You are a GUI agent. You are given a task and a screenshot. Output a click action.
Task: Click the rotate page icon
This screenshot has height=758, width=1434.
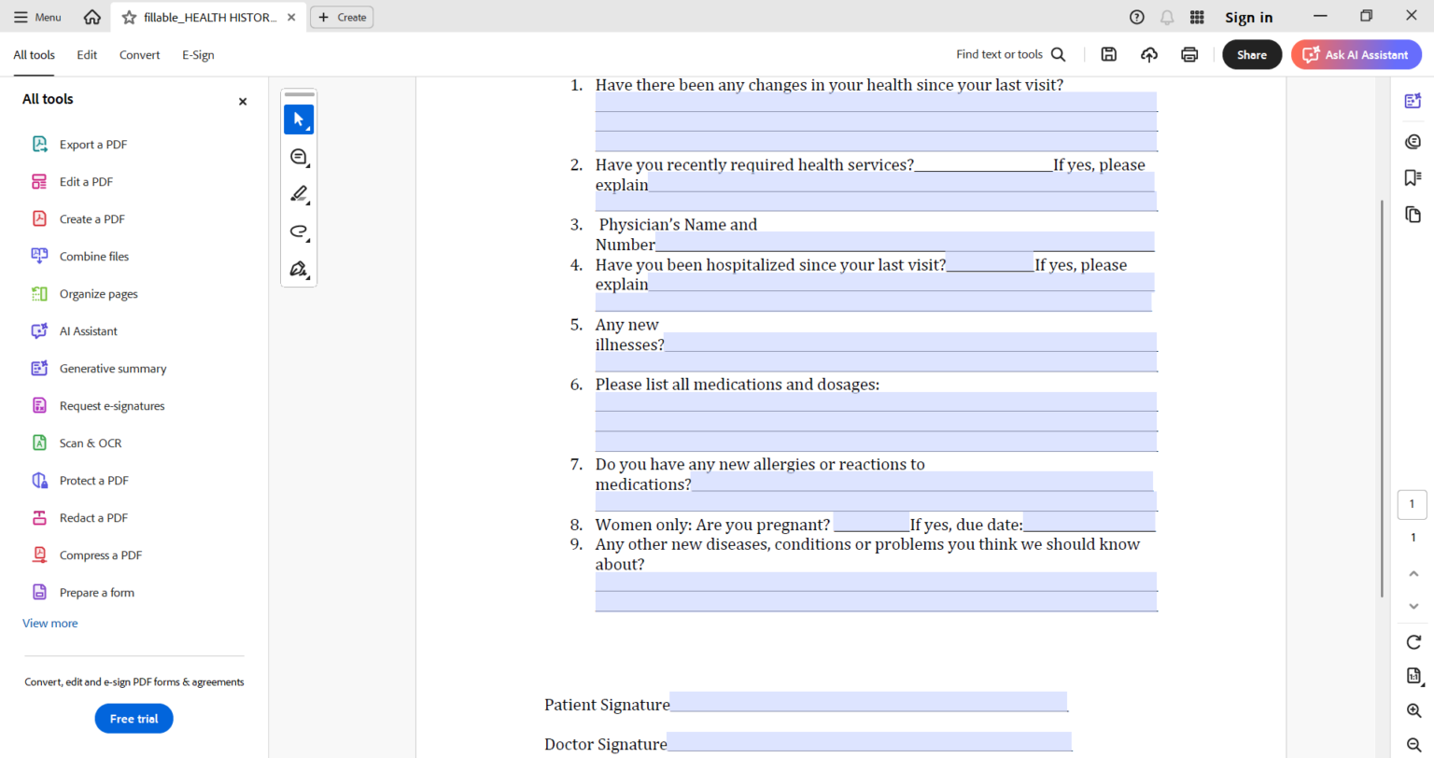1413,642
